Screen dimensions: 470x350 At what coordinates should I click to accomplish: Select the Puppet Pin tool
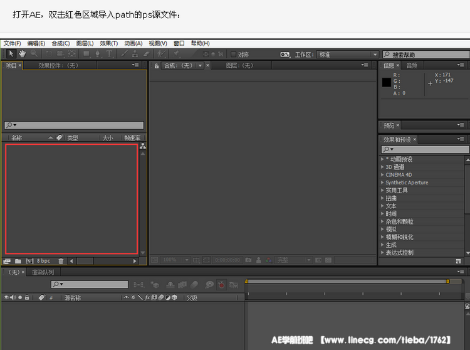[176, 54]
